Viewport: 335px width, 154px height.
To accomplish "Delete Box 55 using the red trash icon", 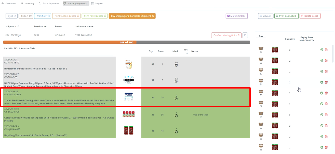I will click(326, 147).
